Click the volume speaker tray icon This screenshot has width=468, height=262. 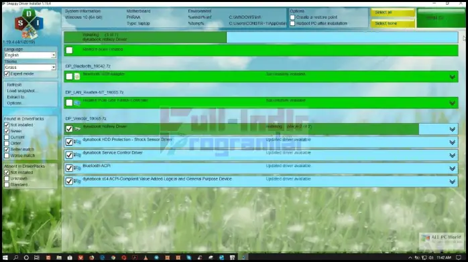pos(431,257)
